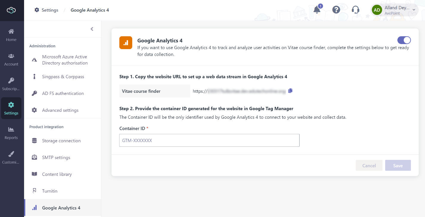Open the Customization brush section
The image size is (425, 217).
coord(11,157)
